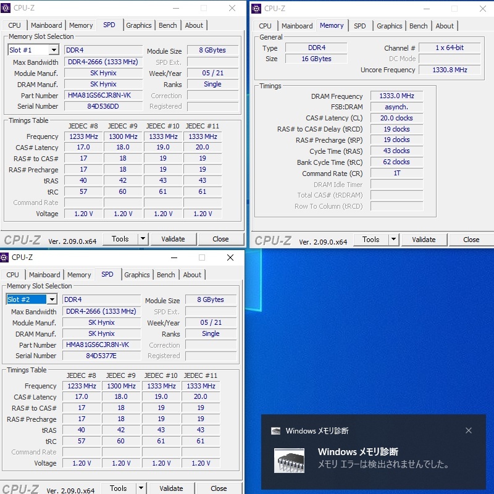This screenshot has height=494, width=494.
Task: Click Close button in bottom-left CPU-Z window
Action: coord(219,488)
